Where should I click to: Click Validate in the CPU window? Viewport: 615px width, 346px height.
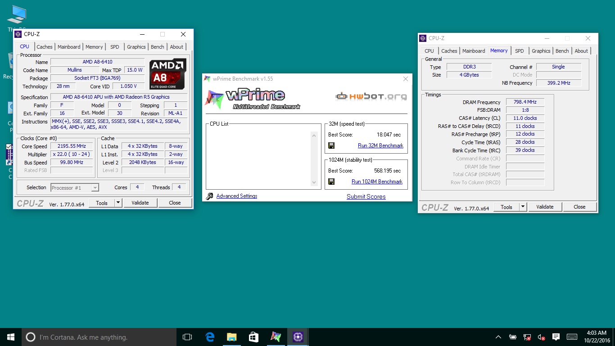(x=140, y=203)
